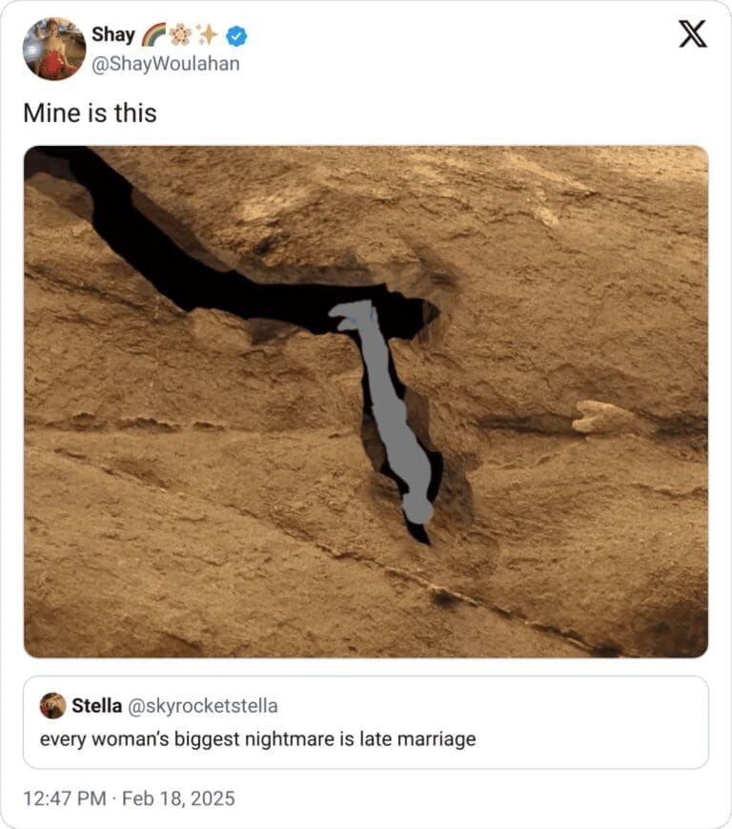Click Stella's small avatar
Viewport: 732px width, 829px height.
pos(52,706)
